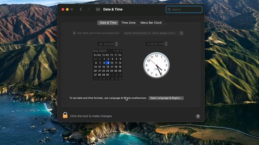Toggle Set date and time automatically checkbox
Viewport: 259px width, 145px height.
[x=74, y=33]
